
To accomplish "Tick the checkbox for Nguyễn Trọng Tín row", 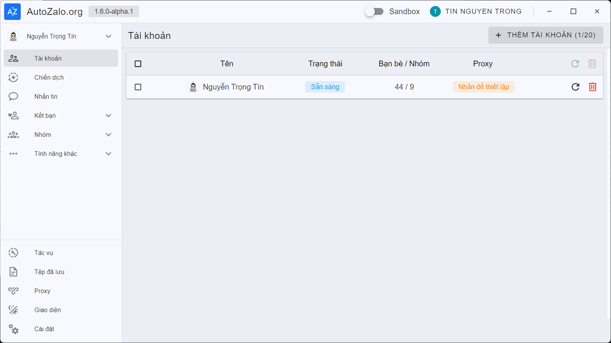I will (138, 87).
